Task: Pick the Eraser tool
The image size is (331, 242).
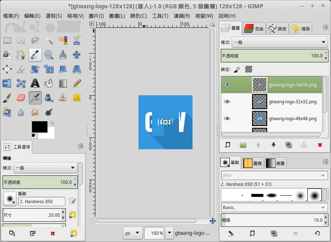Action: click(21, 98)
